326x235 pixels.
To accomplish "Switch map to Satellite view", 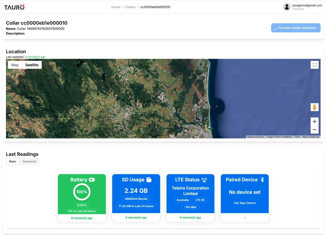I will pyautogui.click(x=32, y=65).
